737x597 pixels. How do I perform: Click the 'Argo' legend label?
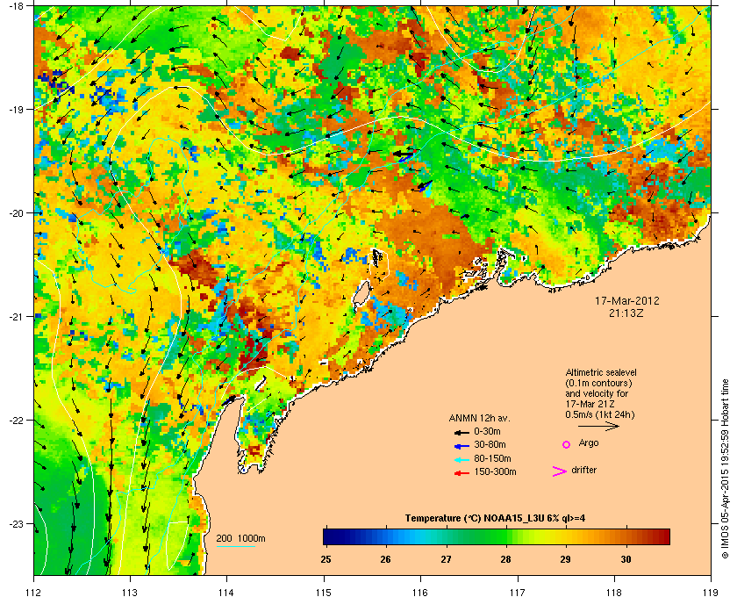pyautogui.click(x=589, y=443)
